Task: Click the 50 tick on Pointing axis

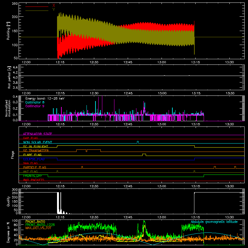Action: pos(16,58)
